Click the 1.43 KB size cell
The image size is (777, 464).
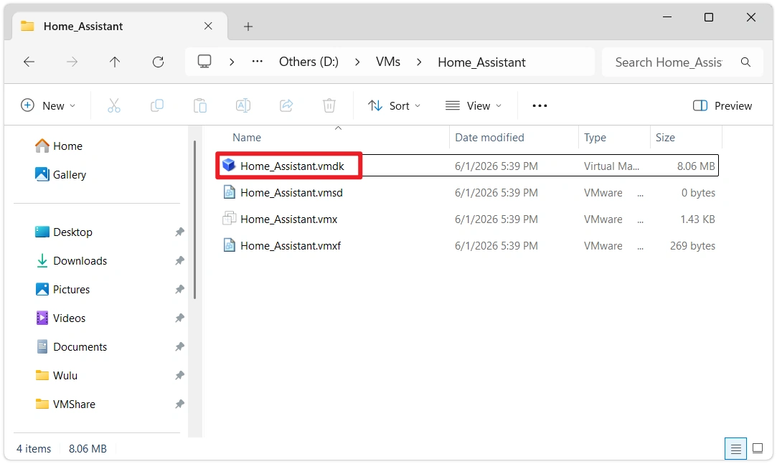(697, 219)
